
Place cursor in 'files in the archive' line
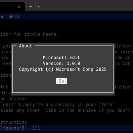point(65,110)
